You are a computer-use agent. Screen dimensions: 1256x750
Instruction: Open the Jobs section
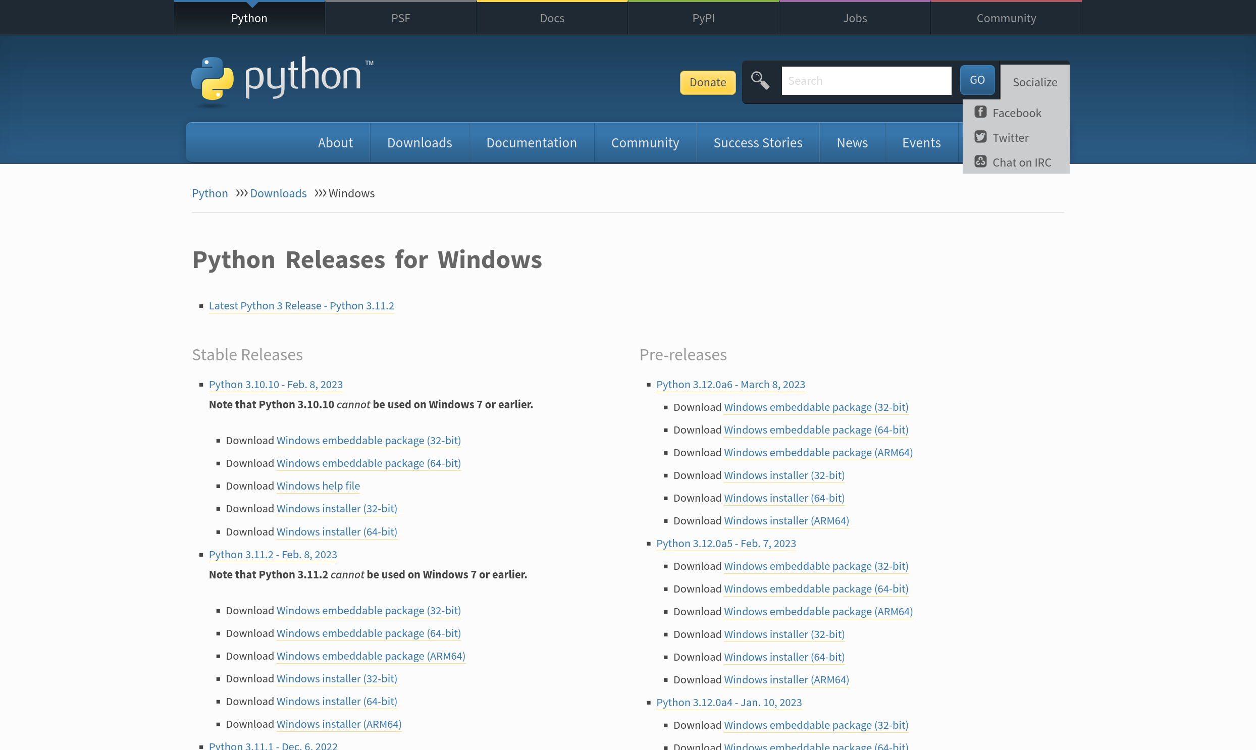tap(855, 18)
